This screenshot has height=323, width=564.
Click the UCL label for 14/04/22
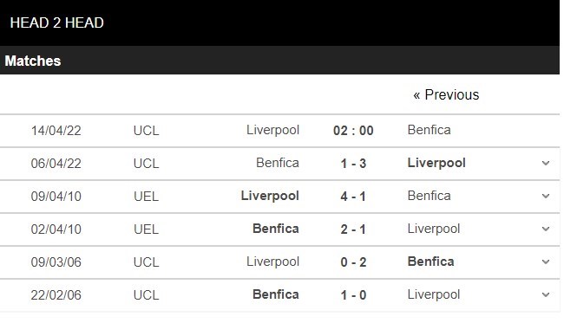[x=146, y=131]
